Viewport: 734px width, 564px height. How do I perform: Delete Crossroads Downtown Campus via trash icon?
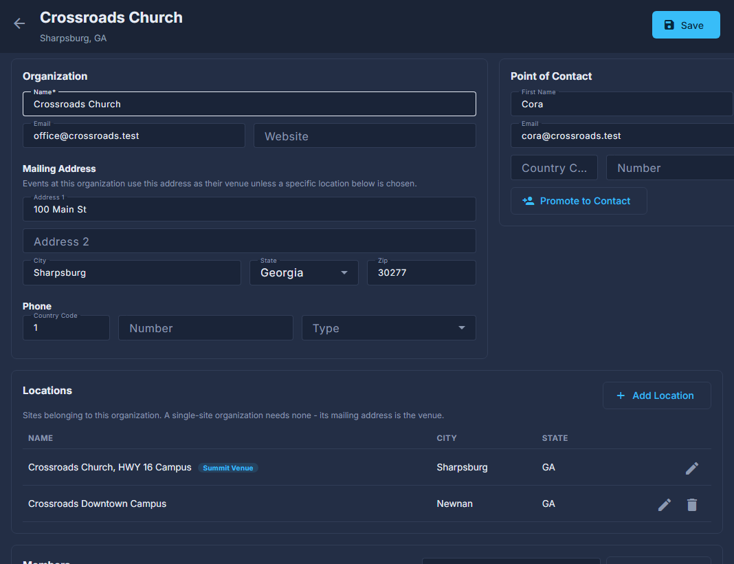click(x=692, y=505)
